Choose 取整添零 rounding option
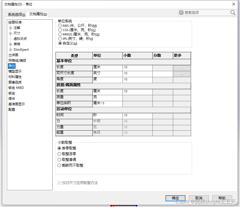 [x=59, y=154]
